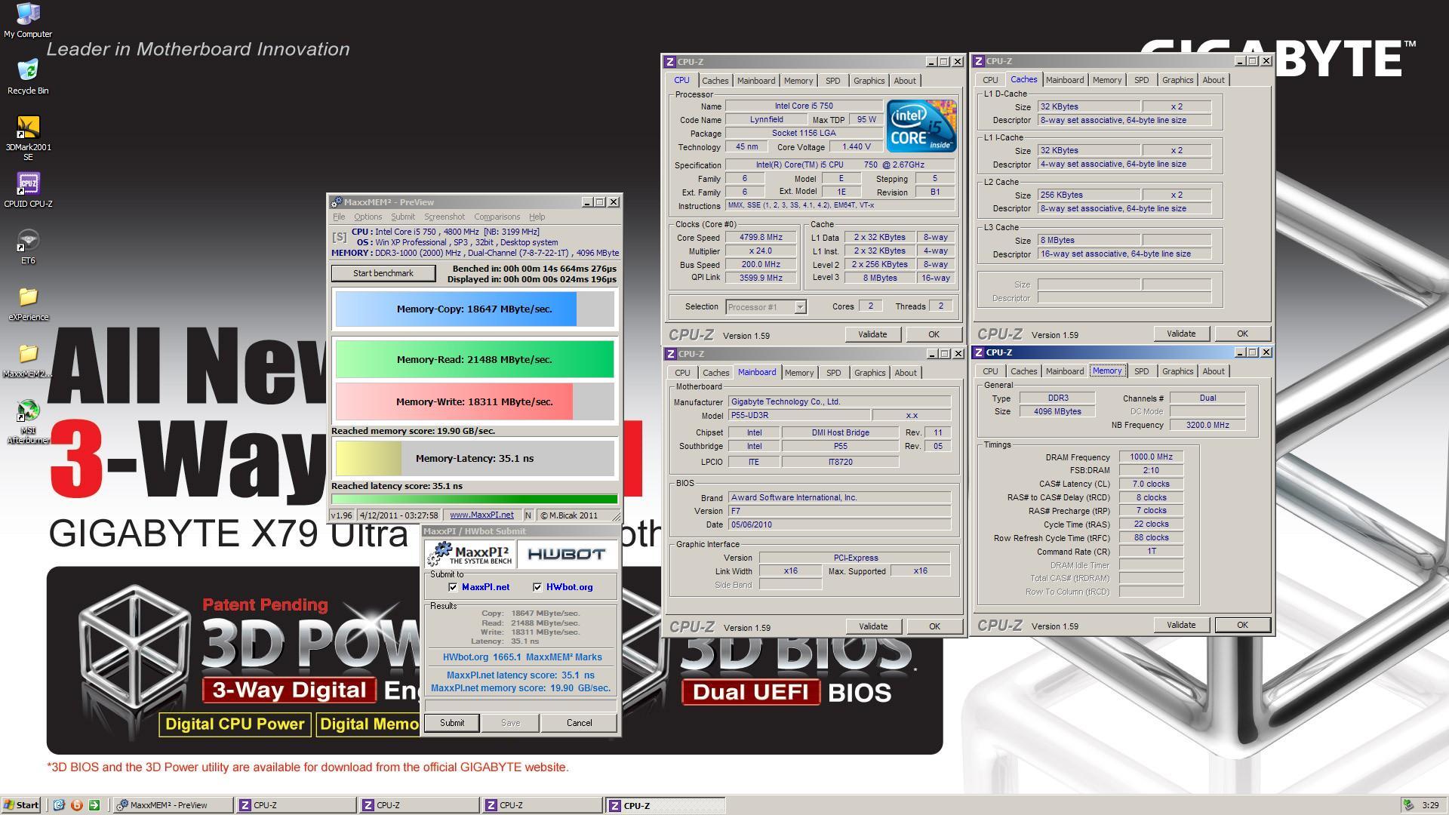Screen dimensions: 1449x815
Task: Click L3 Cache size 8 MBytes field
Action: [1089, 240]
